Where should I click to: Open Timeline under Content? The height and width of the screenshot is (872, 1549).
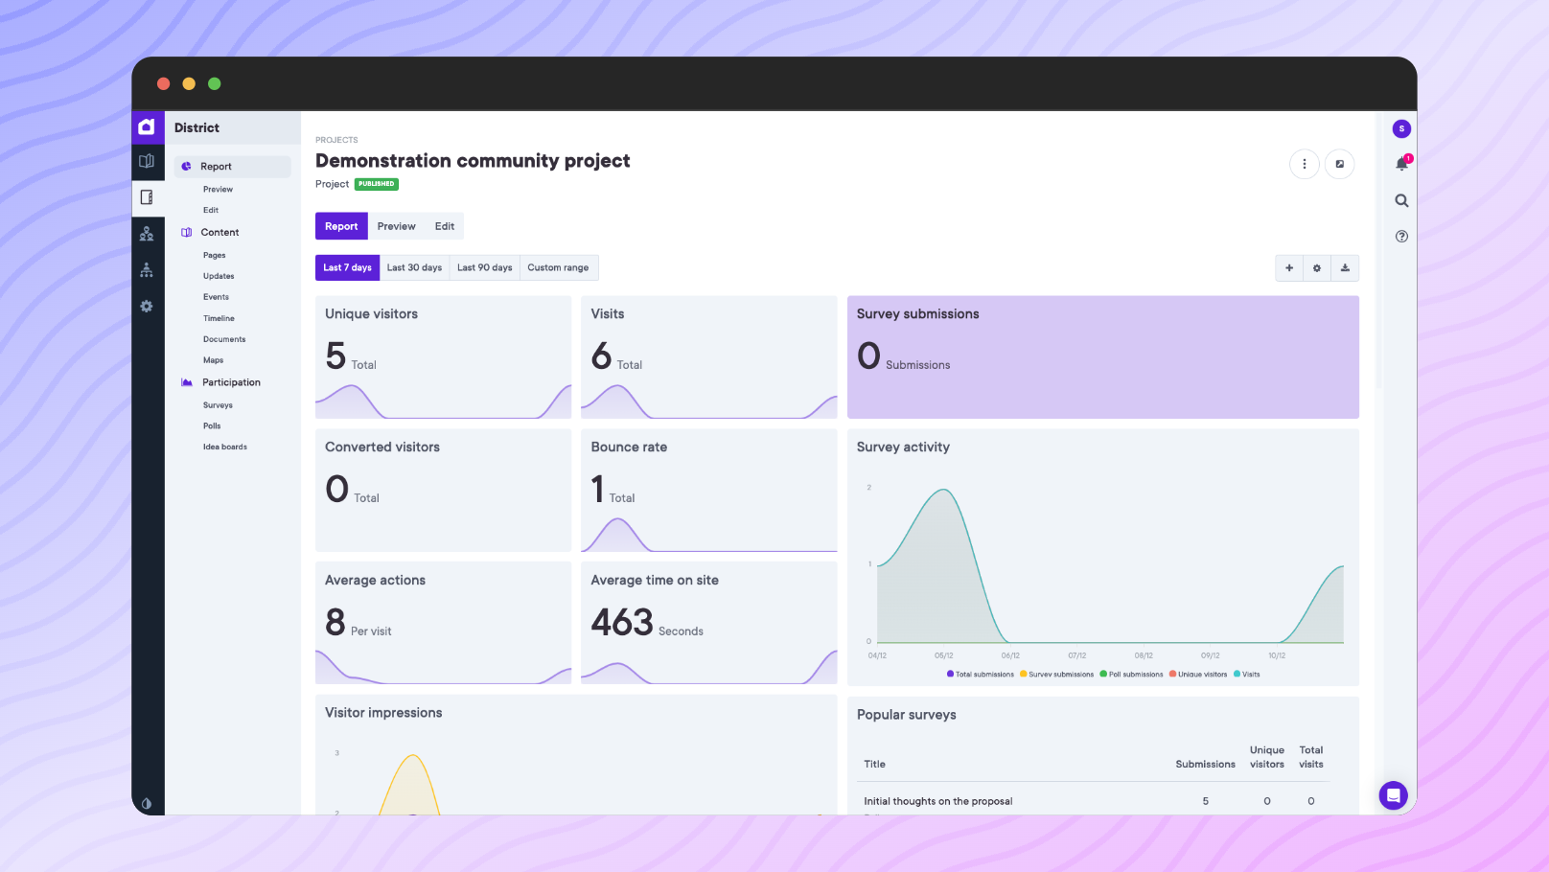219,318
